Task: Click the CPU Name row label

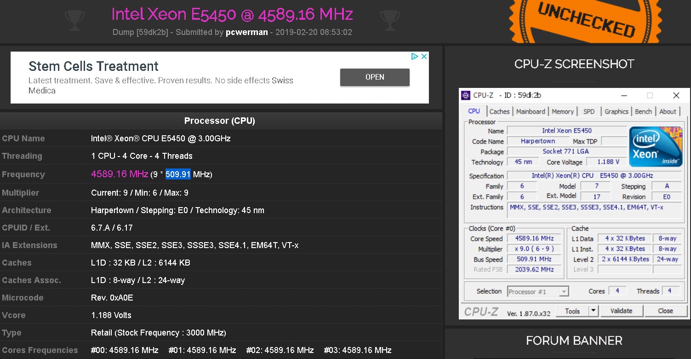Action: pos(23,139)
